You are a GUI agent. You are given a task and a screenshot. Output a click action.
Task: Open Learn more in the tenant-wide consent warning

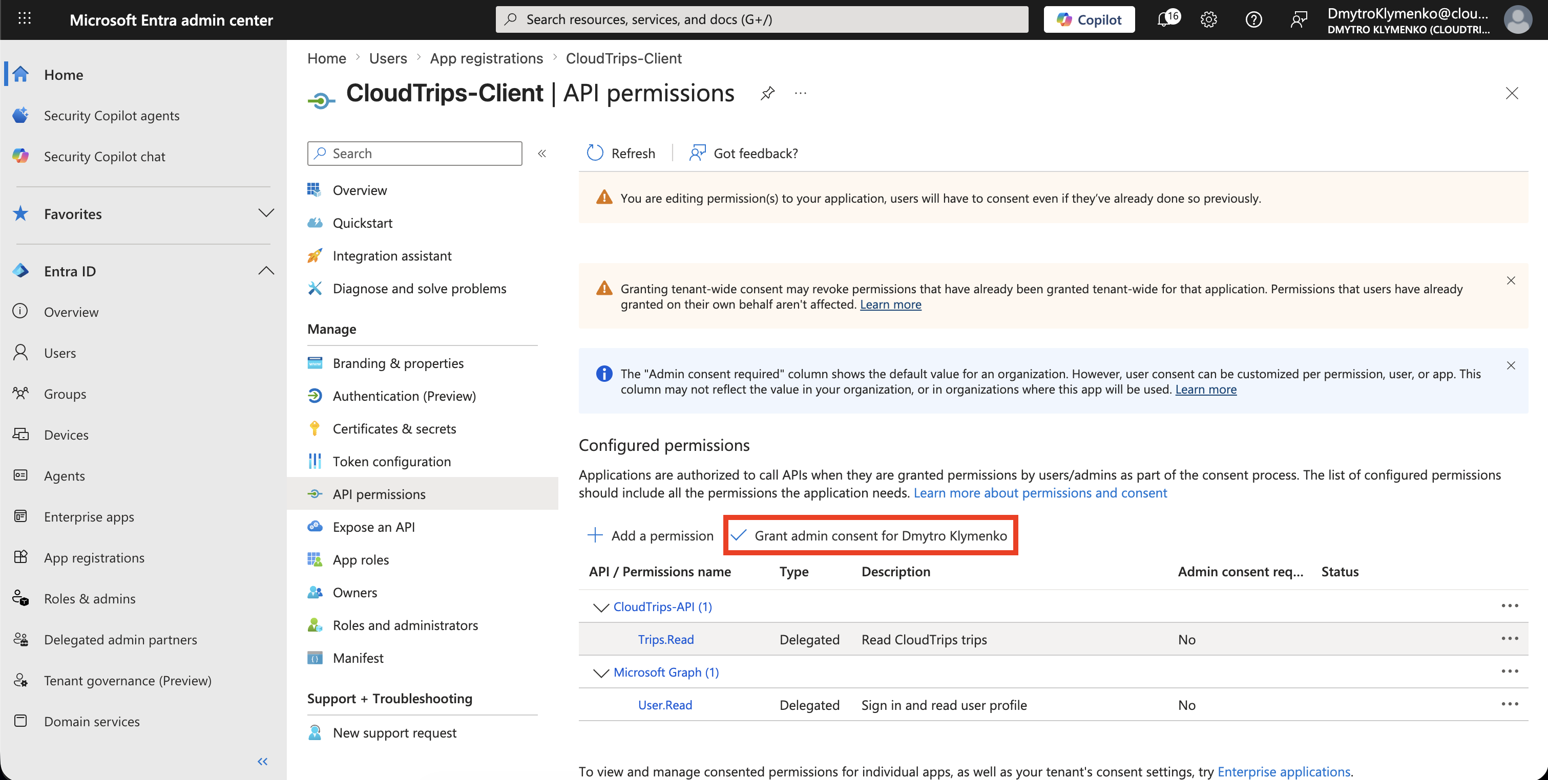(x=890, y=305)
